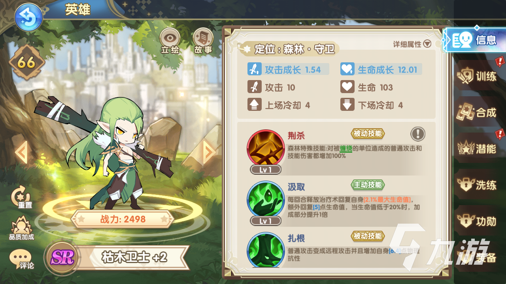Show the previous hero with left arrow
Screen dimensions: 506x284
(21, 152)
